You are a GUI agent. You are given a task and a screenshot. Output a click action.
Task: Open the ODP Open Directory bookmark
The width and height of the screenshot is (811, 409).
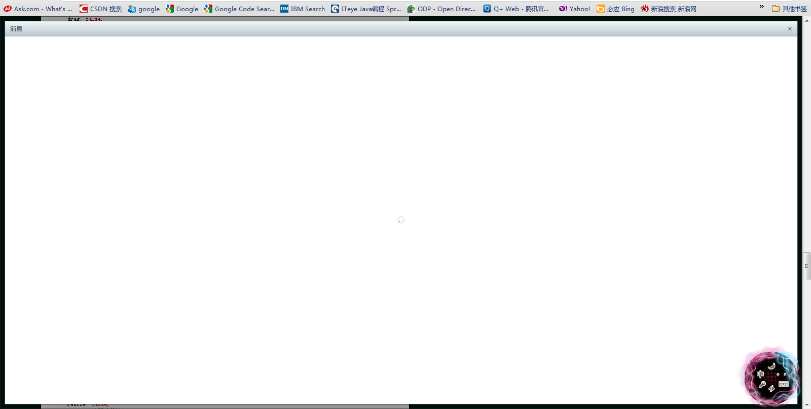coord(441,9)
